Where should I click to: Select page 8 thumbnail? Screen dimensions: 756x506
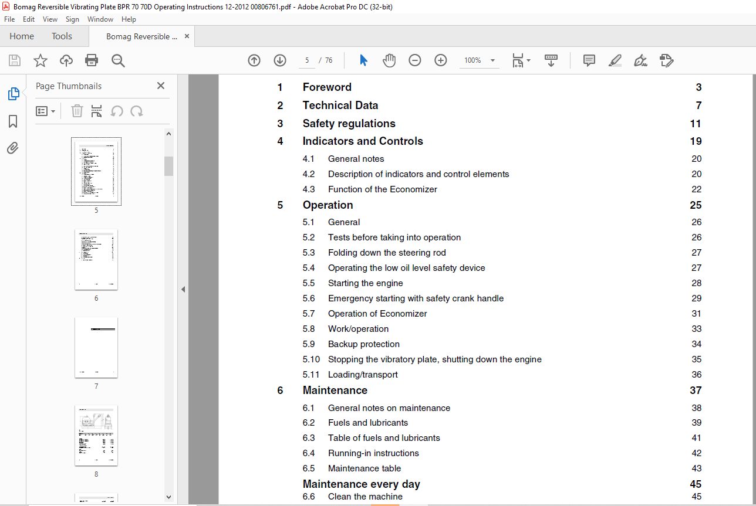(96, 435)
